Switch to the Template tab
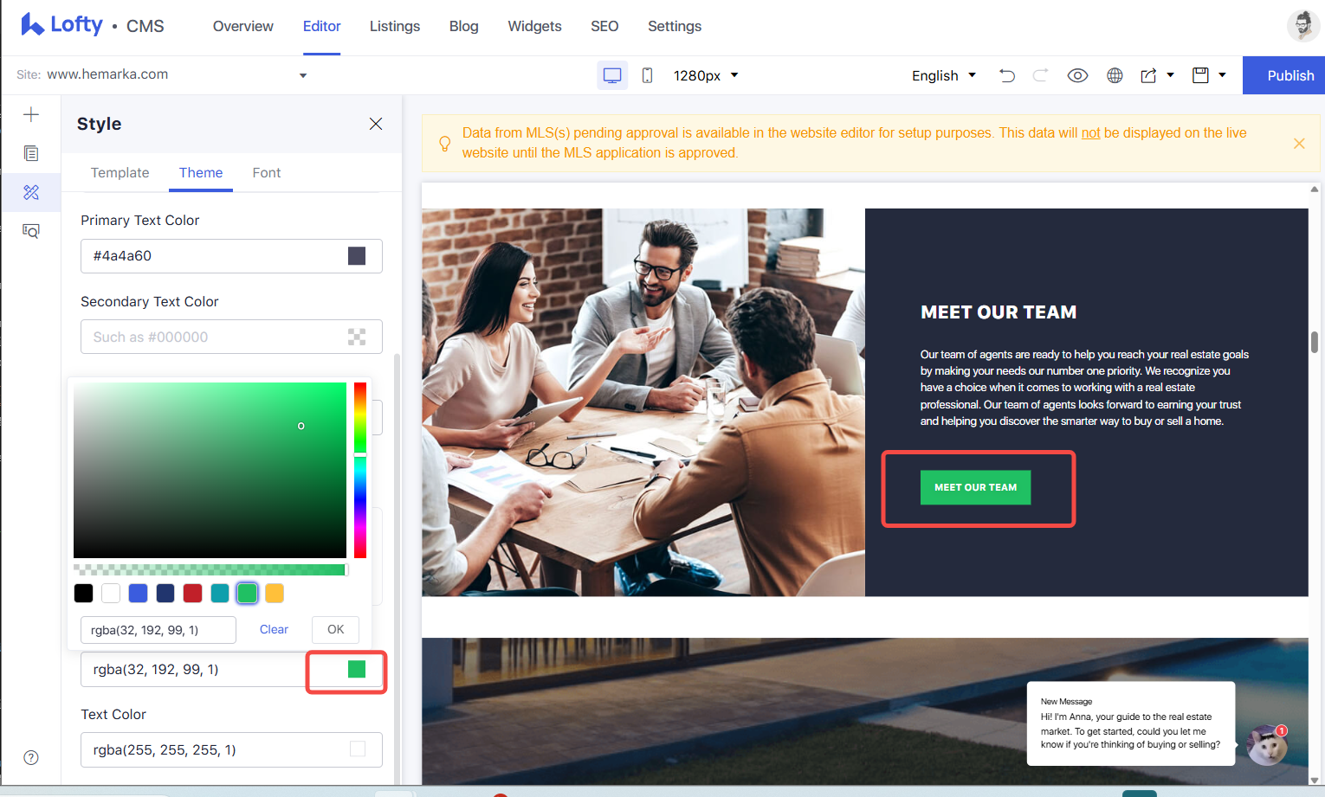Screen dimensions: 1325x797 click(120, 172)
